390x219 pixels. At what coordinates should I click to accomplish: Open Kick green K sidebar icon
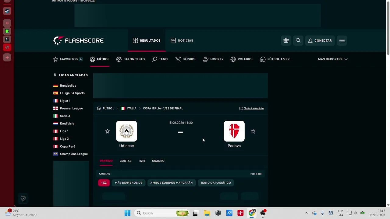click(x=7, y=31)
